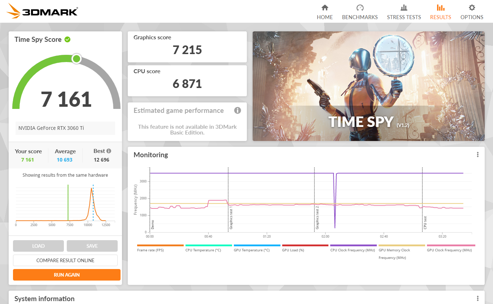Click the Benchmarks gauge icon

click(360, 8)
